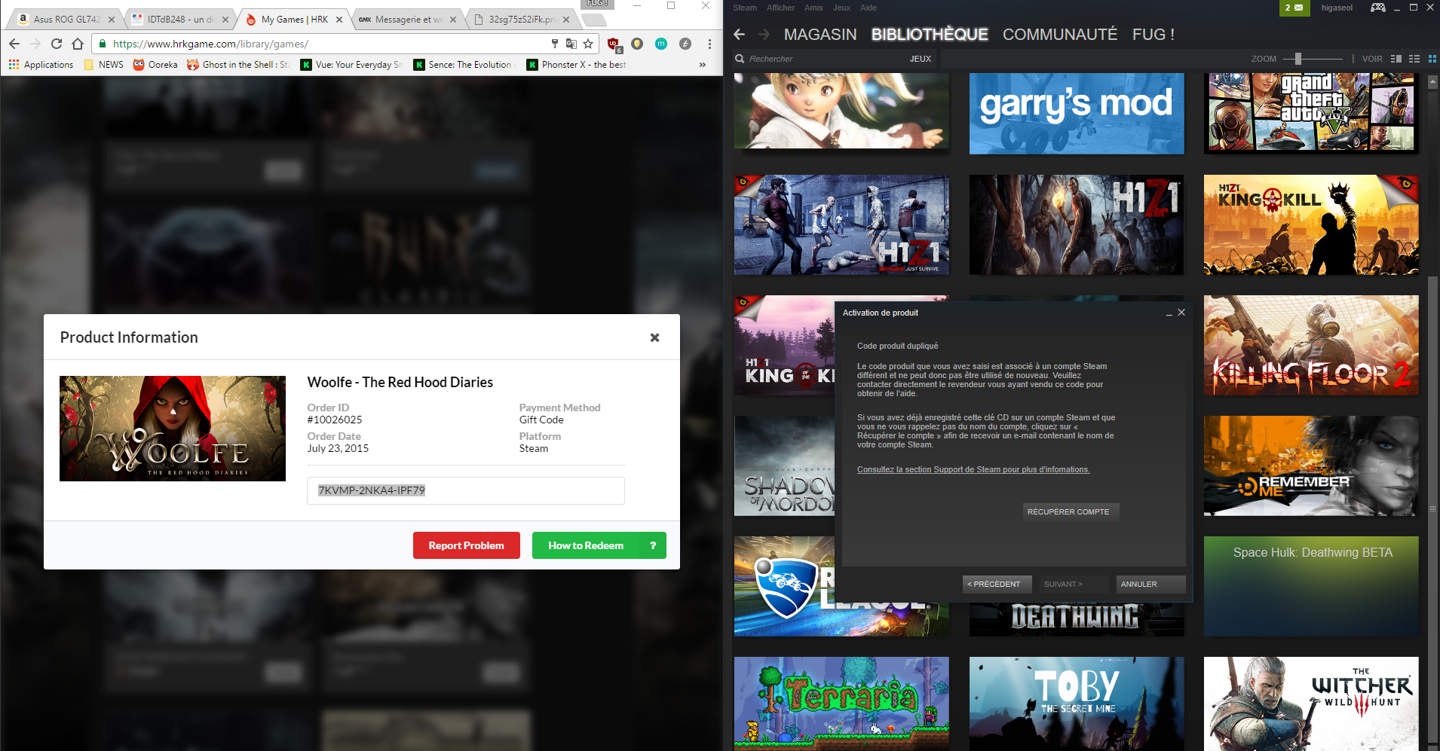Image resolution: width=1440 pixels, height=751 pixels.
Task: Switch to detail view in VOIR
Action: 1396,59
